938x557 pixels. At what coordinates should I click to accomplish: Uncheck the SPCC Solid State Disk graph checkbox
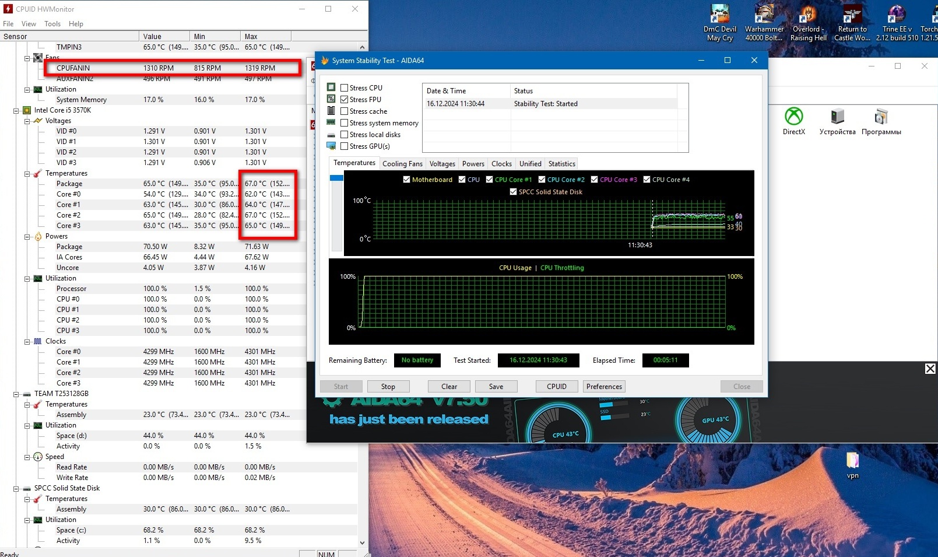pos(513,192)
